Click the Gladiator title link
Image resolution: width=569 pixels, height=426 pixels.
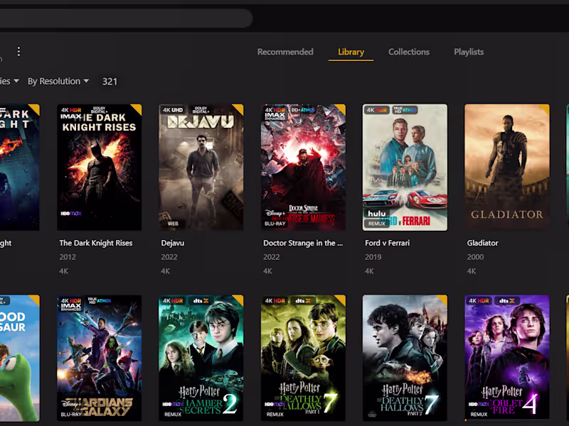click(x=482, y=243)
